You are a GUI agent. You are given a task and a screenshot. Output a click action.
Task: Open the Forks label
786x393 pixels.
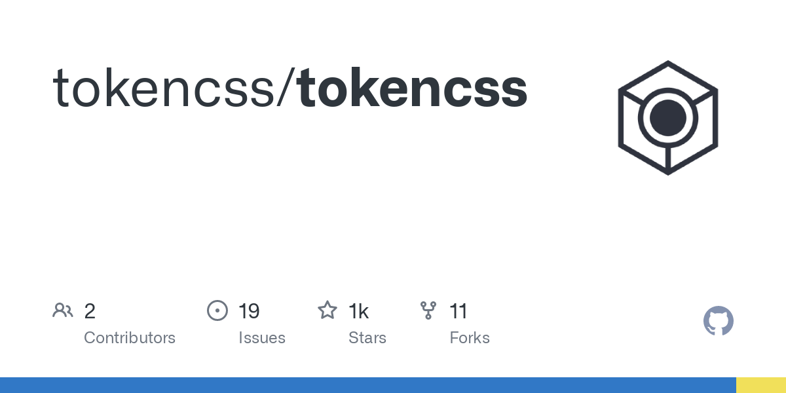tap(470, 338)
